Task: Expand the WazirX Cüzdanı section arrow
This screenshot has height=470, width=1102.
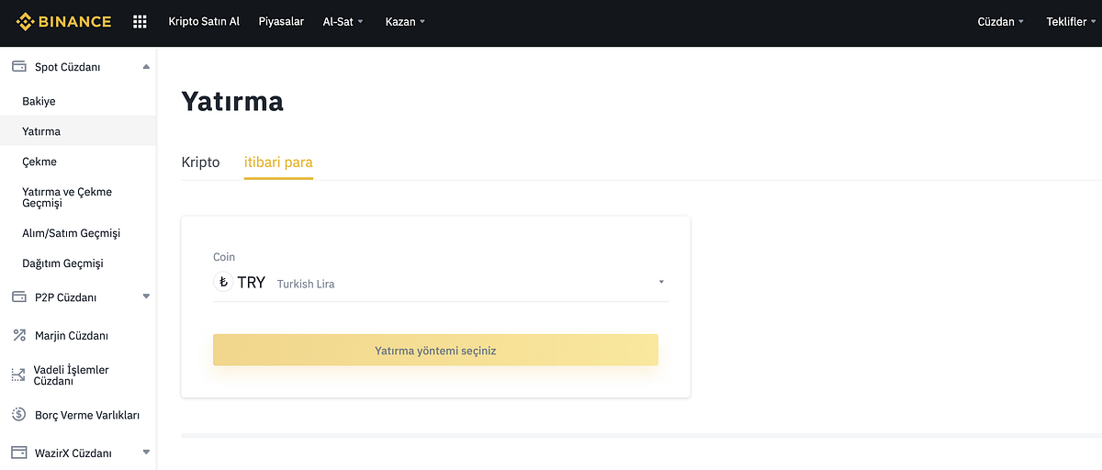Action: [x=146, y=453]
